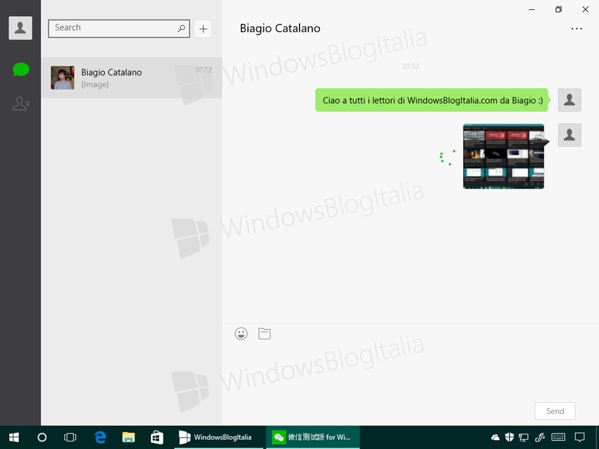Open Task View on taskbar
The image size is (599, 449).
coord(71,437)
